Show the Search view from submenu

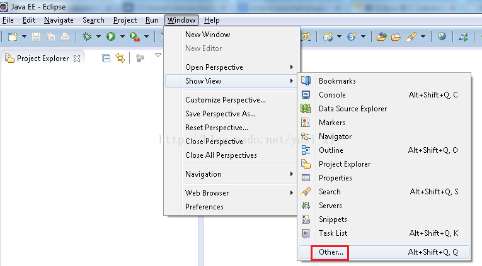(384, 192)
